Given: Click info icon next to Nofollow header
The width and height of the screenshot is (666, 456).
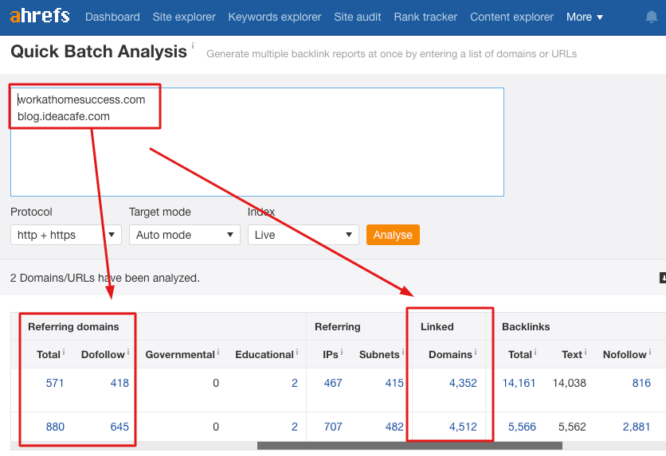Looking at the screenshot, I should 650,352.
